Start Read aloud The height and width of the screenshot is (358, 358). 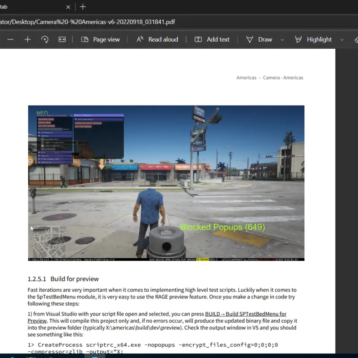[157, 39]
